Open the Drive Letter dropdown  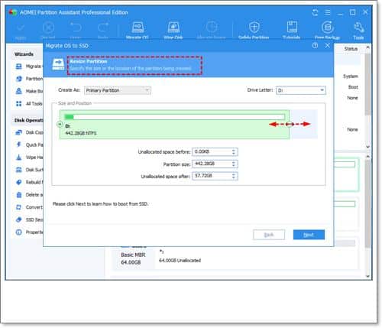click(x=301, y=90)
